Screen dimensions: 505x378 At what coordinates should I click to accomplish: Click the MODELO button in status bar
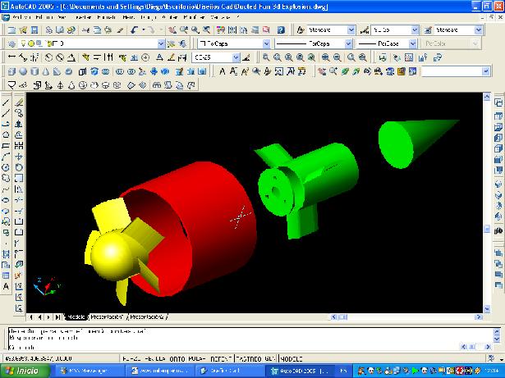tap(293, 358)
